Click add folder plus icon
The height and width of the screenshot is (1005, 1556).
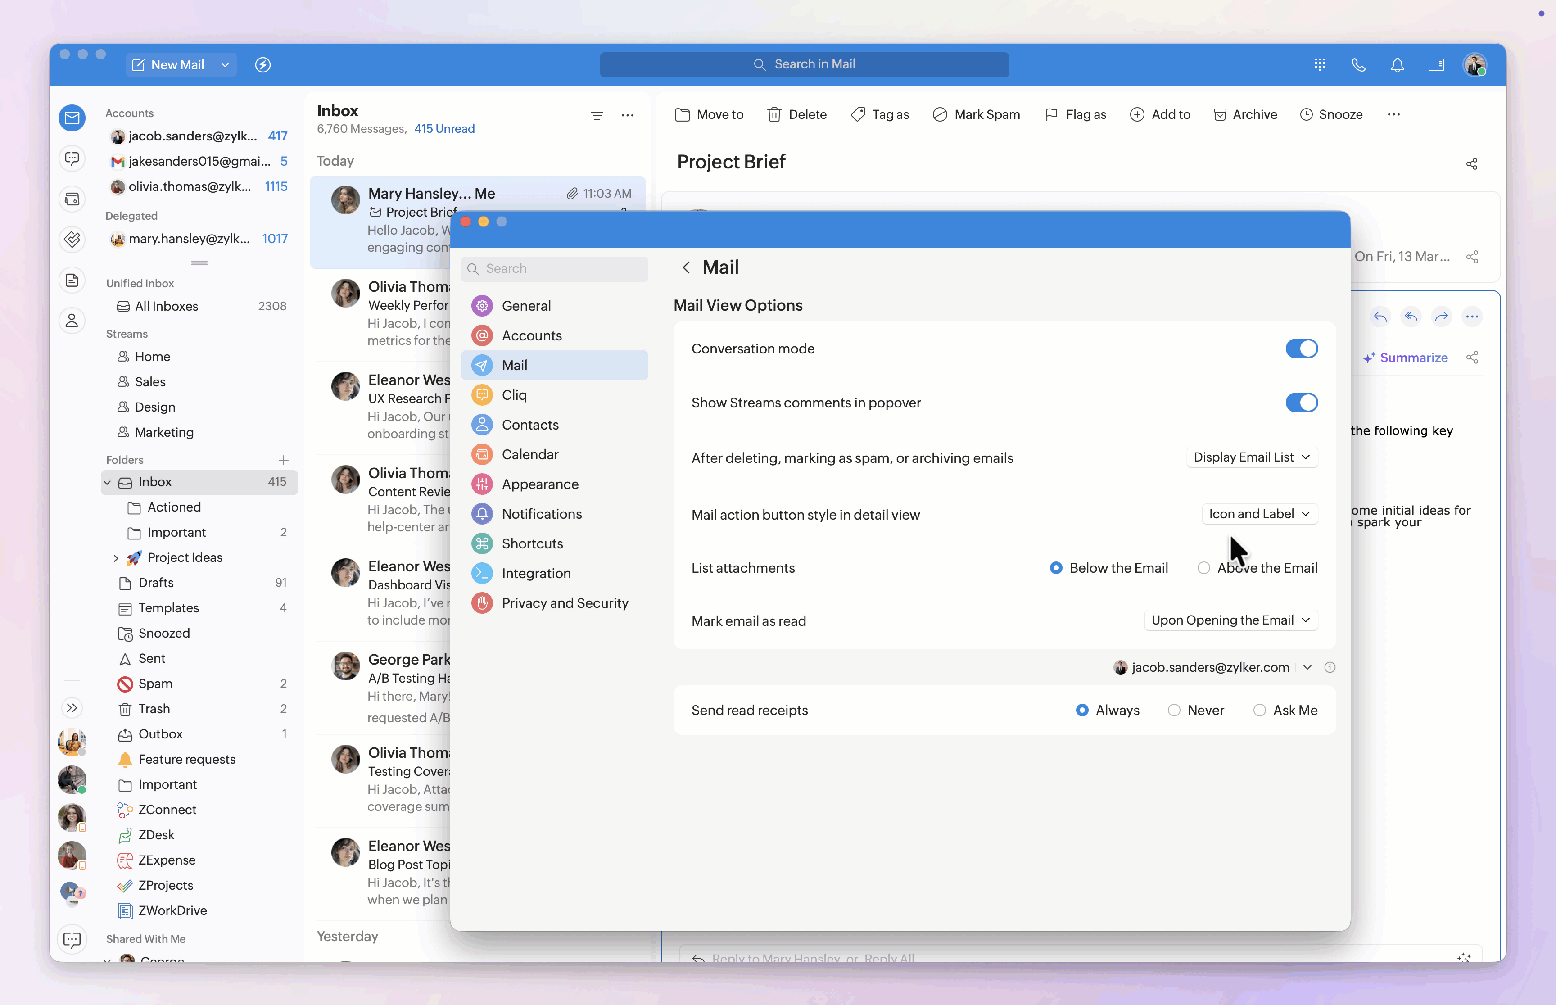tap(283, 459)
